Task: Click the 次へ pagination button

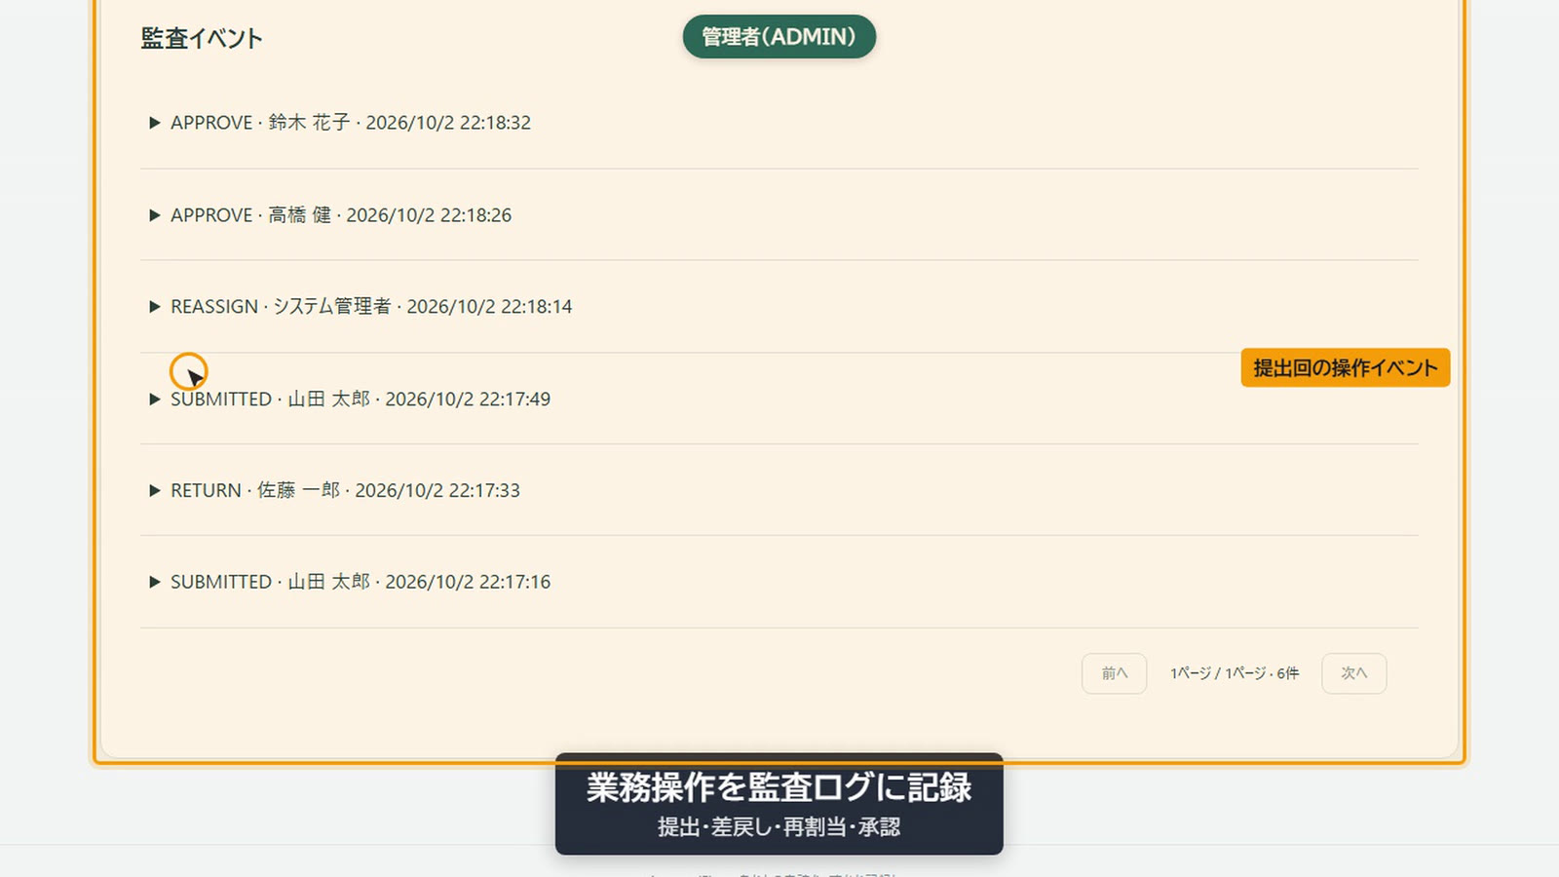Action: click(1353, 673)
